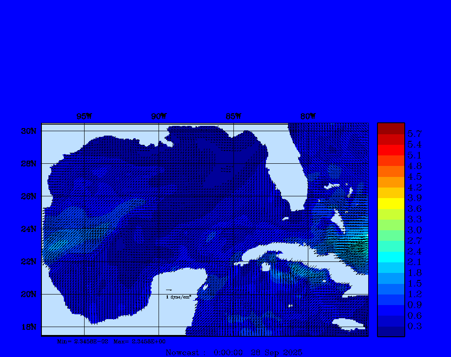Click the orange 4.5 colorbar swatch
Viewport: 451px width, 357px height.
(391, 171)
